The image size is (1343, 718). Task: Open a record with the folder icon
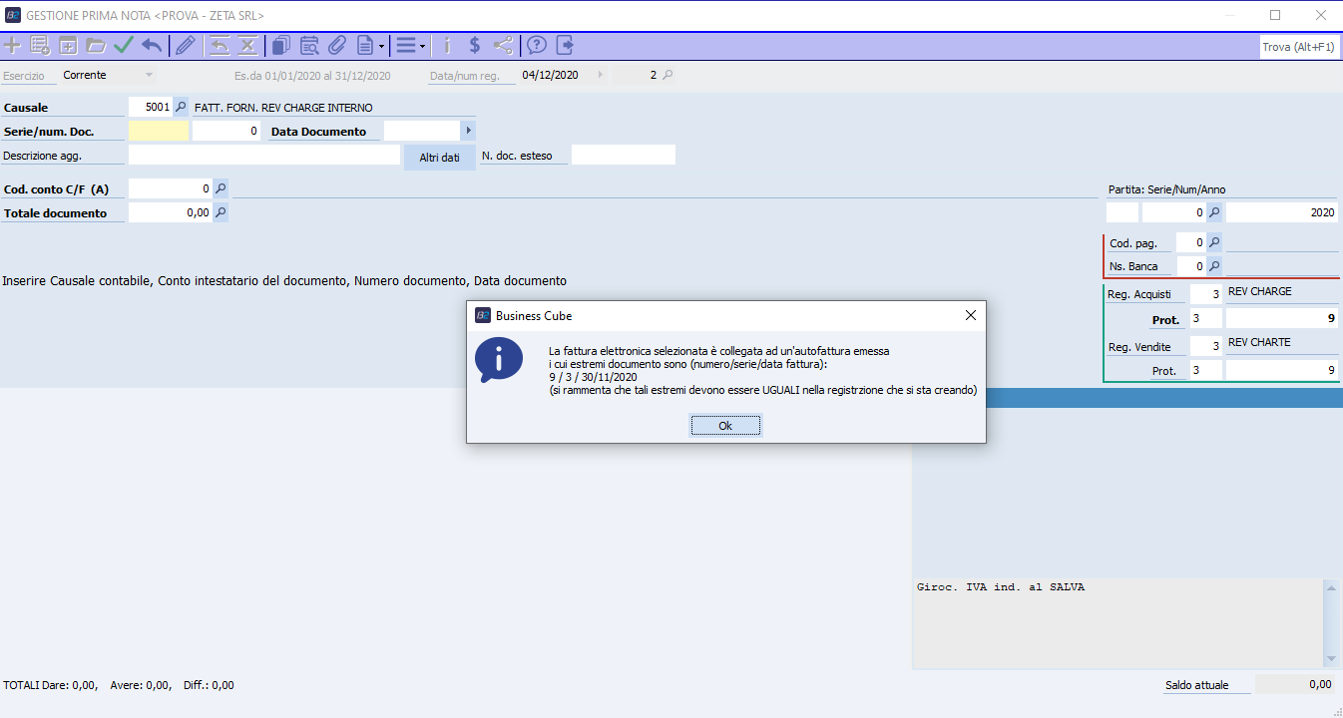[96, 46]
